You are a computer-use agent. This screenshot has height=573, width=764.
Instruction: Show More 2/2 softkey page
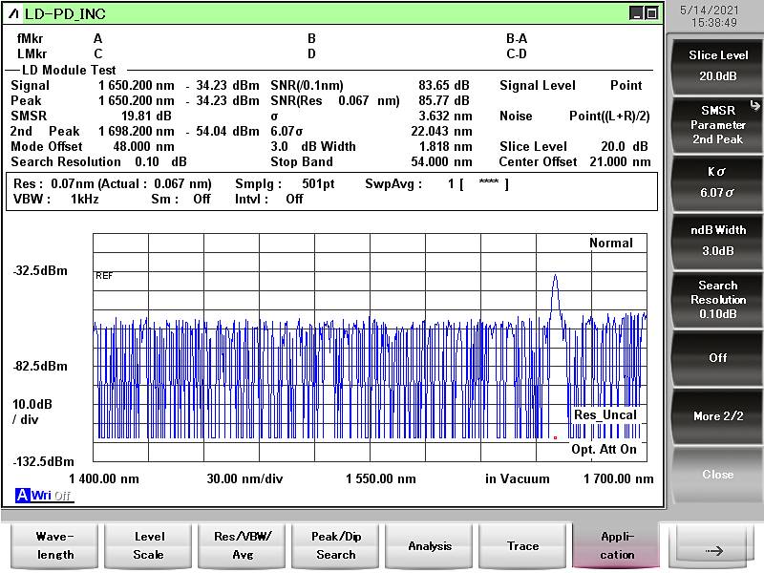(717, 416)
